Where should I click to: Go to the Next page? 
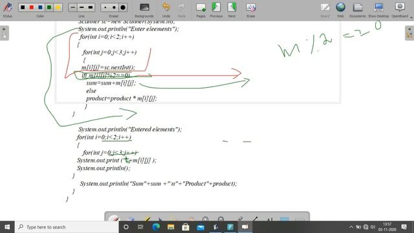(232, 10)
